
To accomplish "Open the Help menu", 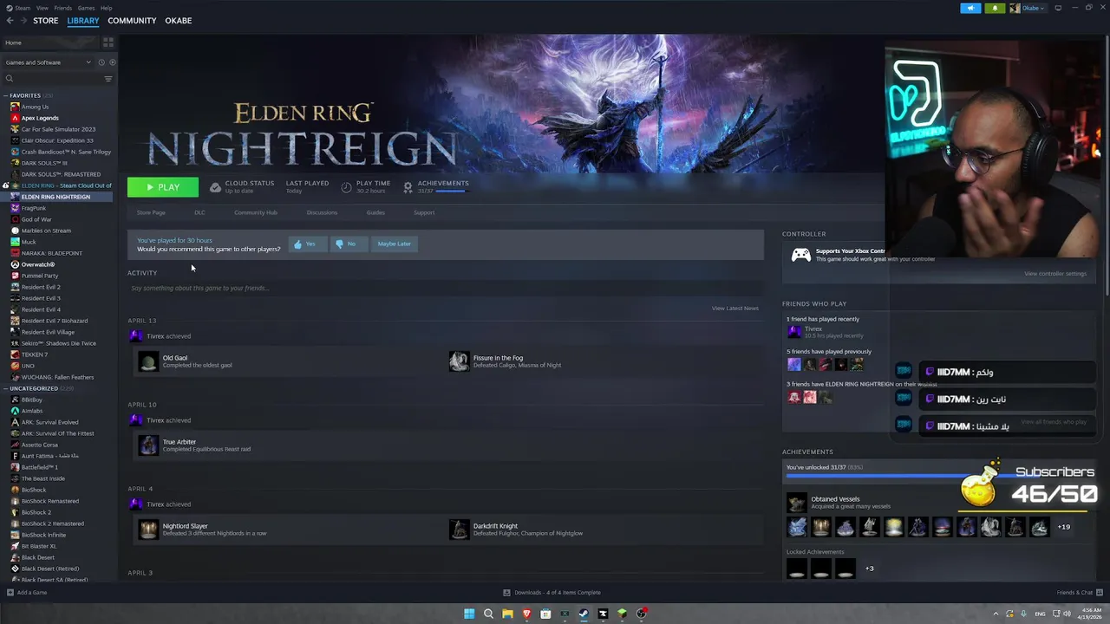I will (x=106, y=8).
